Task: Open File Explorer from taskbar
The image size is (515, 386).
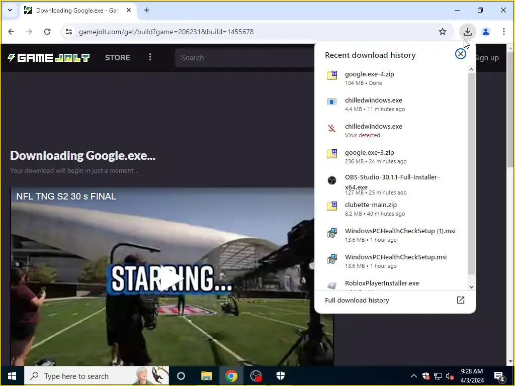Action: tap(206, 376)
